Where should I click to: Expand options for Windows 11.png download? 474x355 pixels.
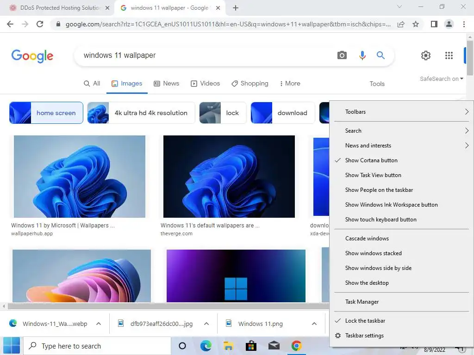(x=314, y=324)
